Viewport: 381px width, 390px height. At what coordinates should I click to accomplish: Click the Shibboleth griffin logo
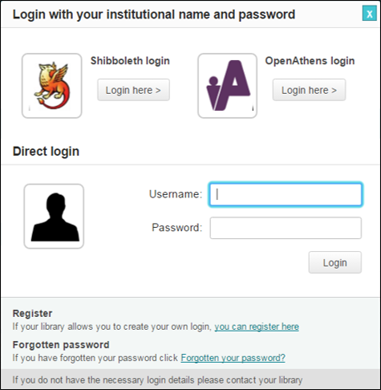point(52,86)
